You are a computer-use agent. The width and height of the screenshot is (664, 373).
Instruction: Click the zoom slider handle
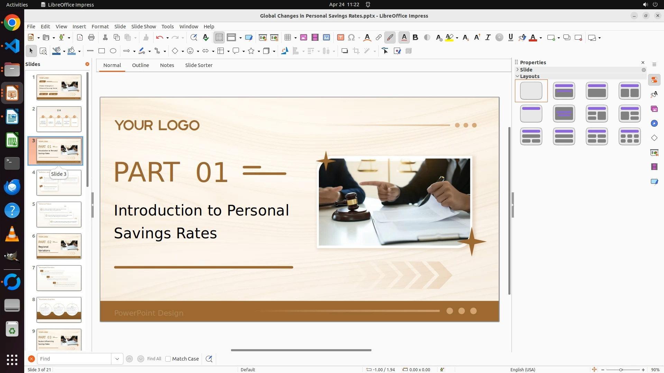pos(621,370)
